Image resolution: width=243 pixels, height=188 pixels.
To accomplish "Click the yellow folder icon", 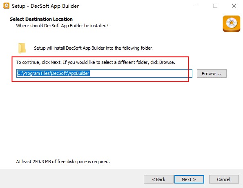I will click(x=22, y=48).
